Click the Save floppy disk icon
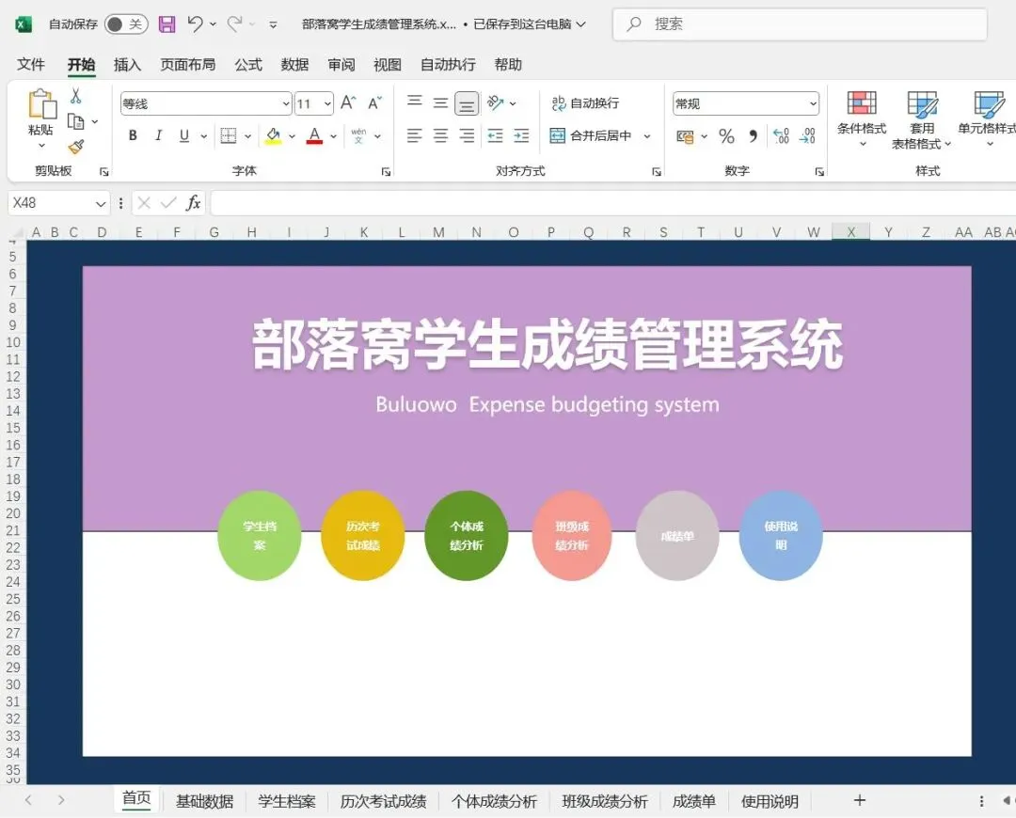 167,24
